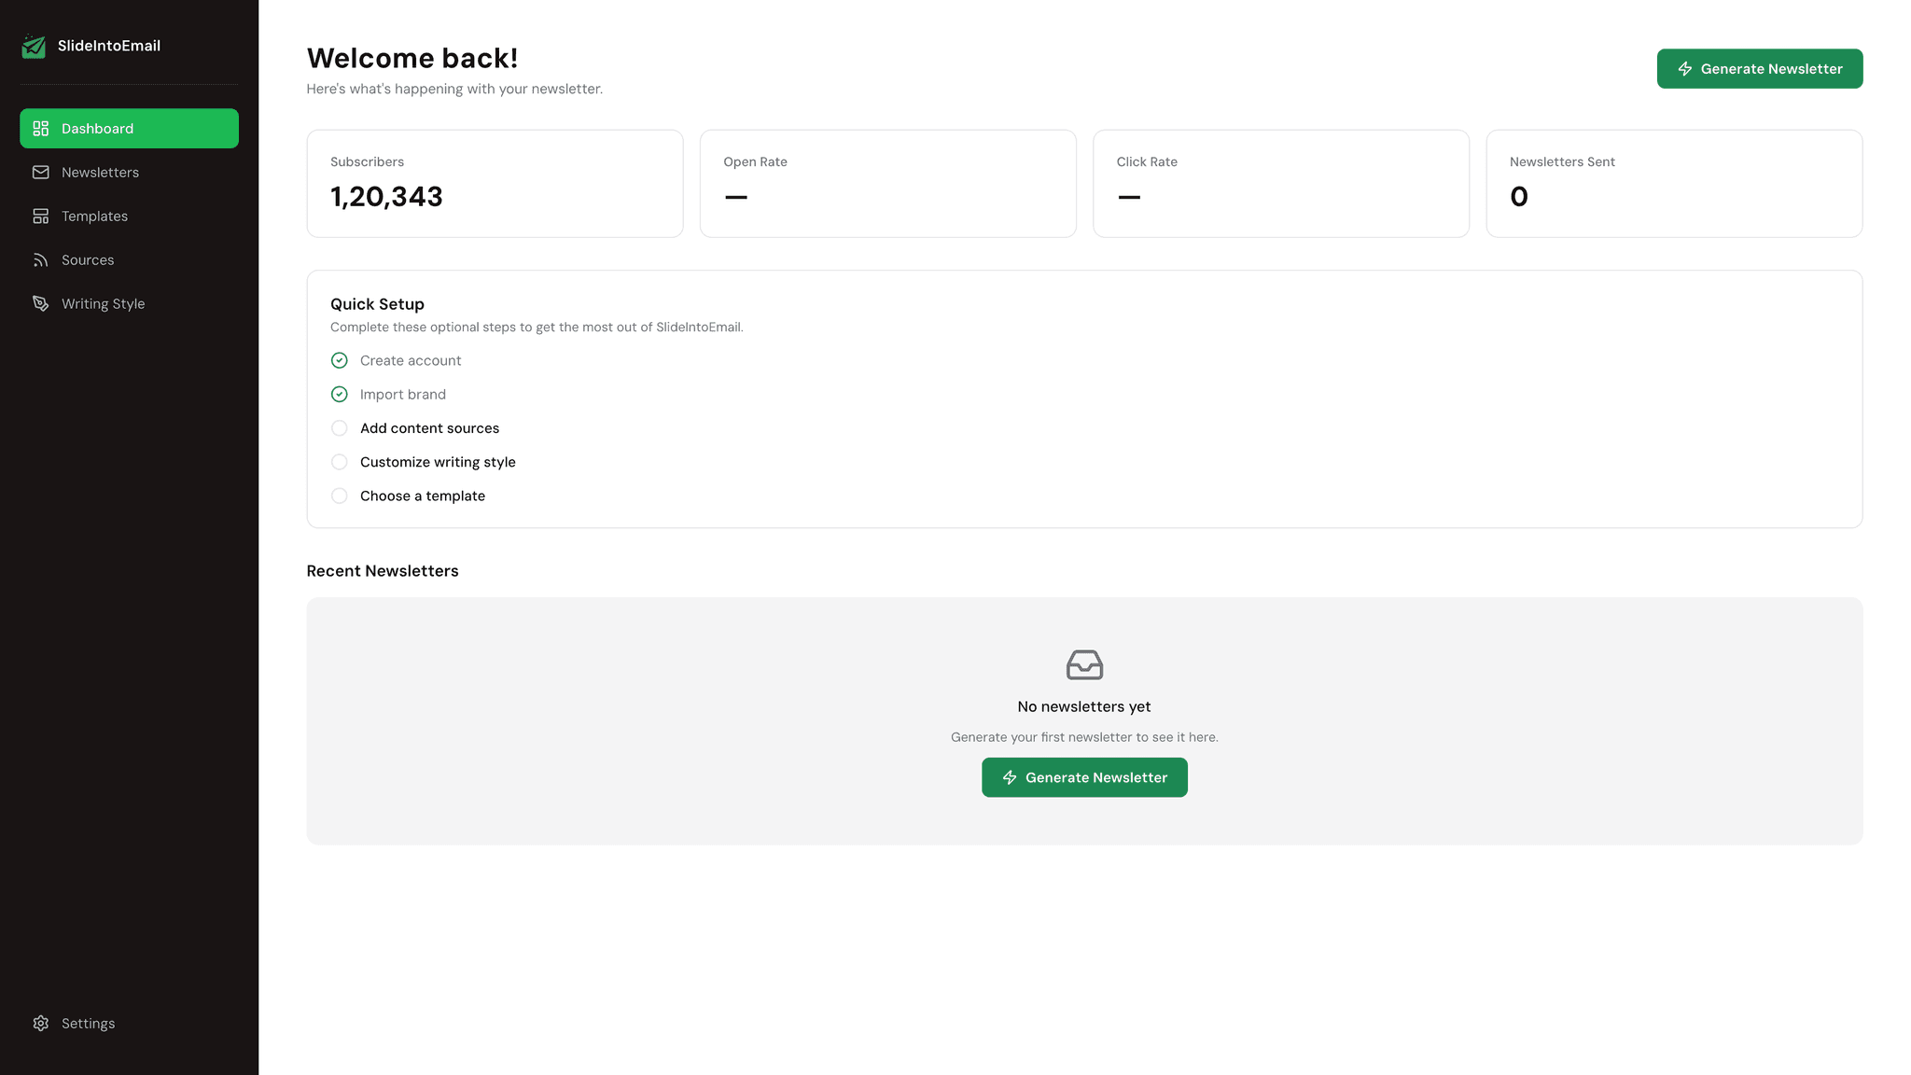The height and width of the screenshot is (1075, 1911).
Task: Click the SlideIntoEmail paper-plane logo
Action: pyautogui.click(x=35, y=46)
